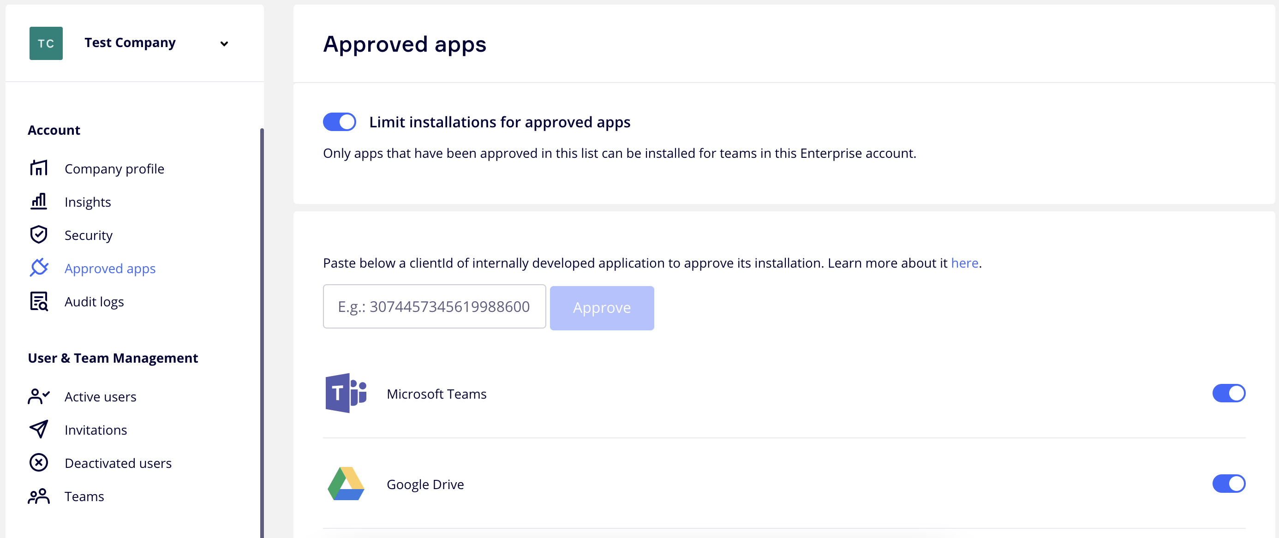Click the Insights bar chart icon

pos(39,202)
